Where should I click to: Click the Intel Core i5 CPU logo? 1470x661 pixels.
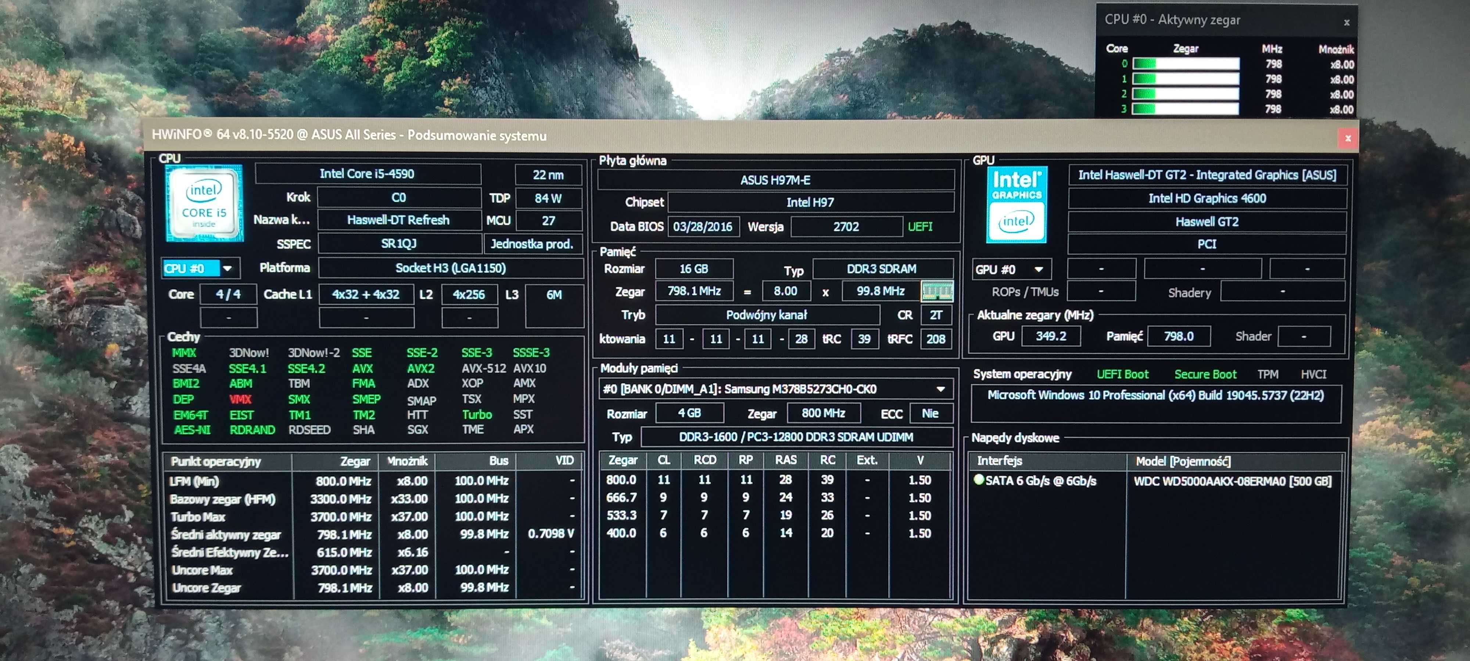click(204, 203)
